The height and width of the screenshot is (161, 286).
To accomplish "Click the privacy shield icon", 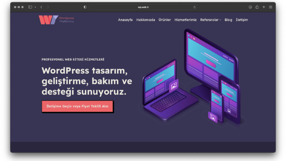I will (85, 7).
